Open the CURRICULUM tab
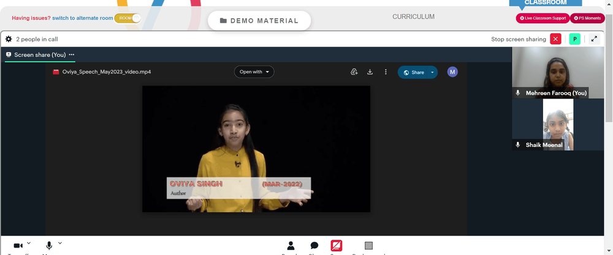 point(413,17)
